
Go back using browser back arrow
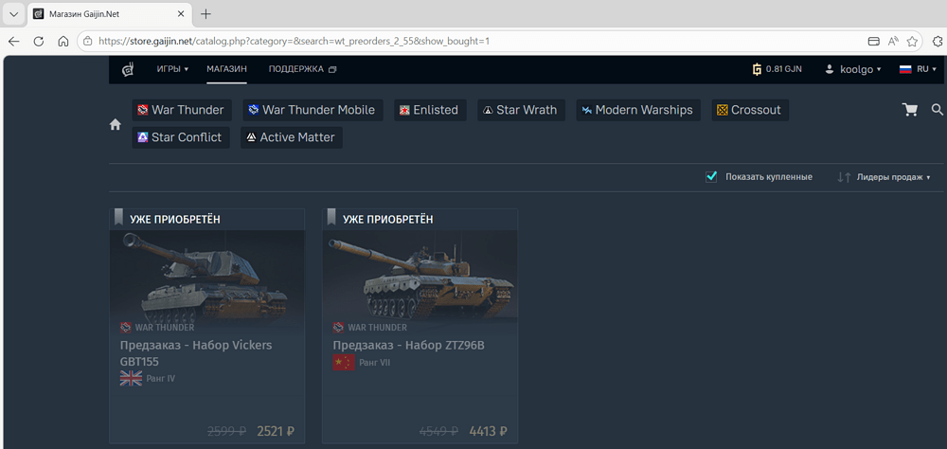click(x=14, y=42)
